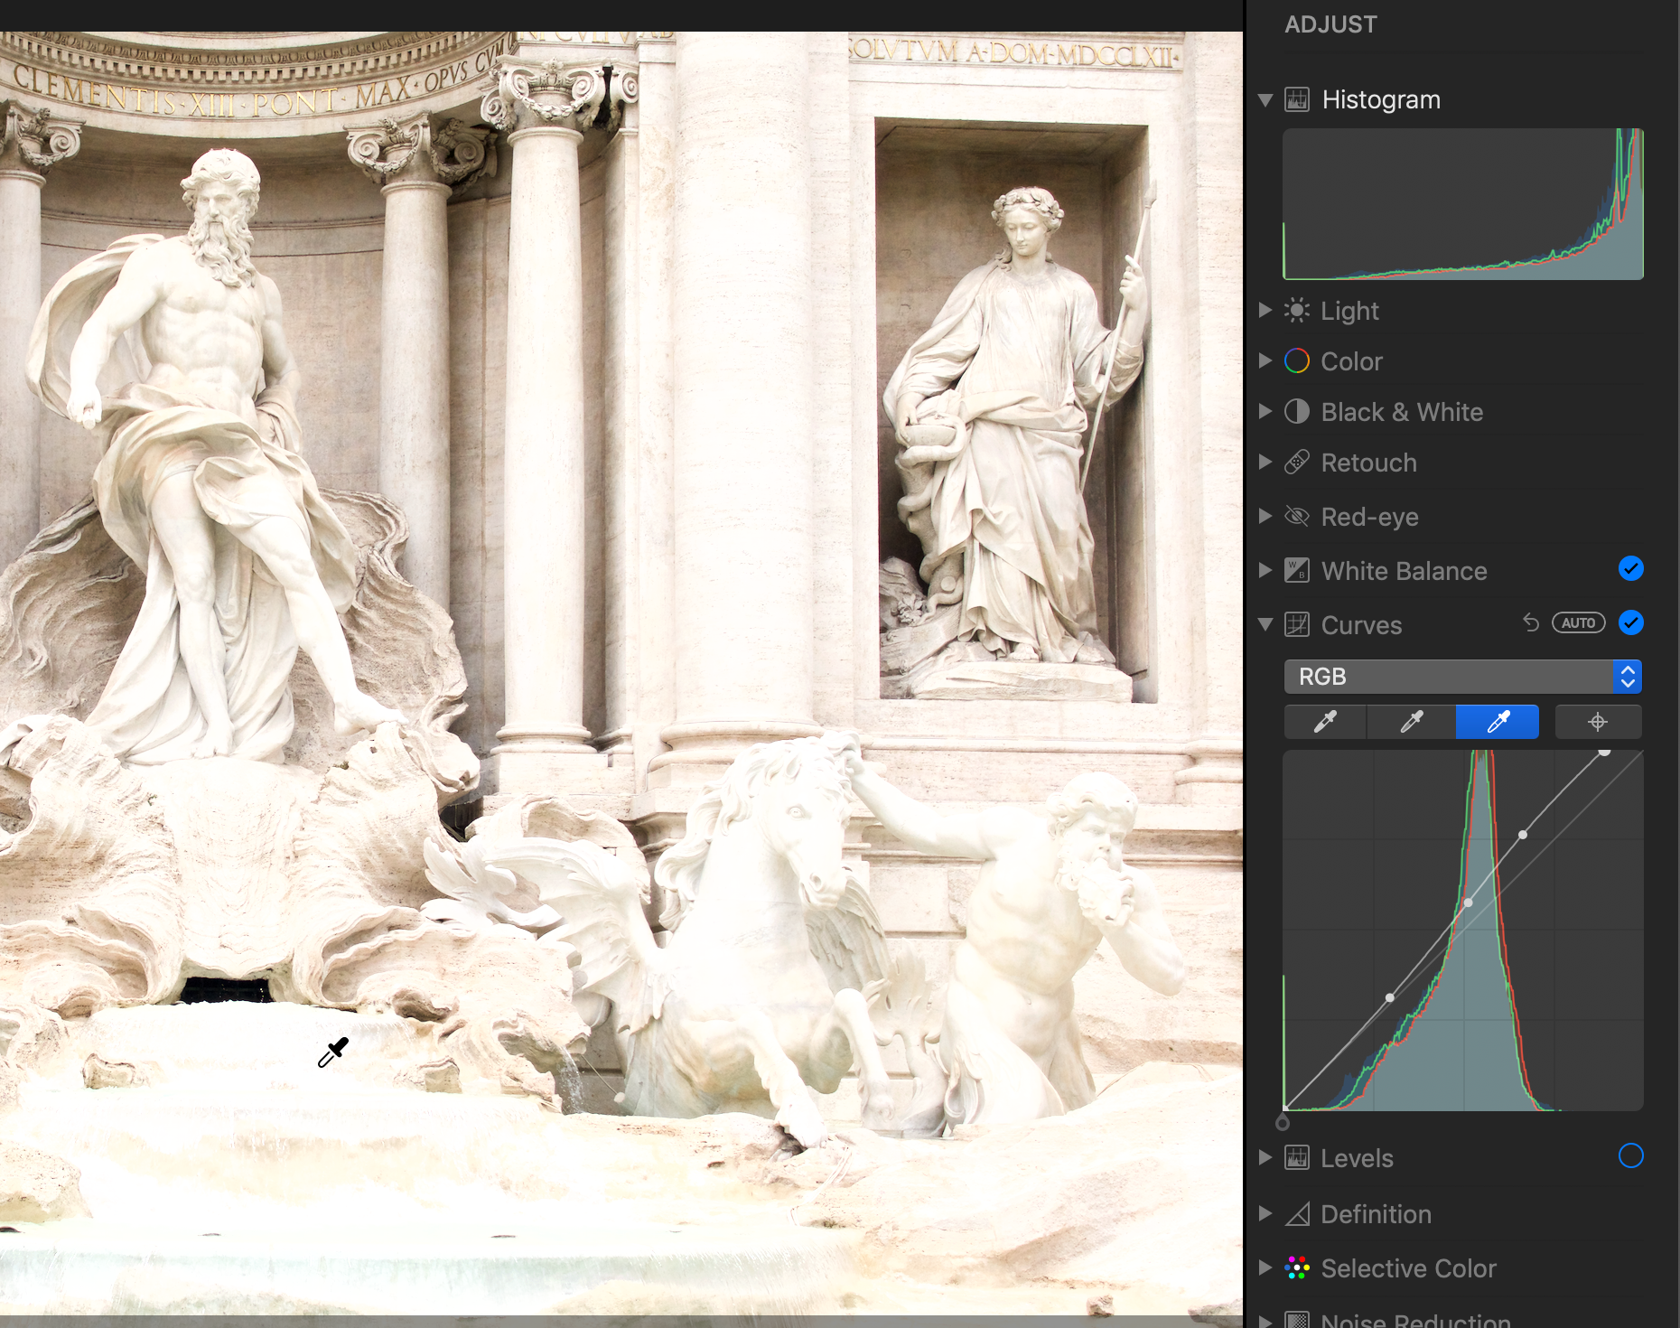Image resolution: width=1680 pixels, height=1328 pixels.
Task: Click the histogram graph display
Action: point(1462,204)
